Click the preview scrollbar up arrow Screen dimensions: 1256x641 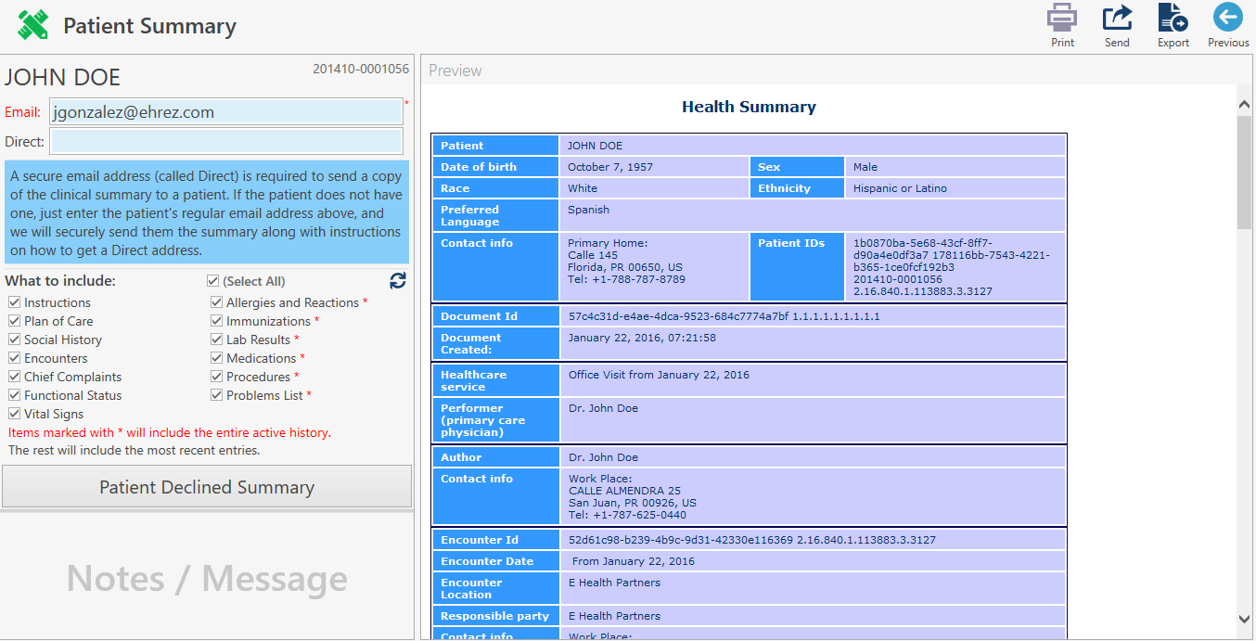tap(1245, 104)
